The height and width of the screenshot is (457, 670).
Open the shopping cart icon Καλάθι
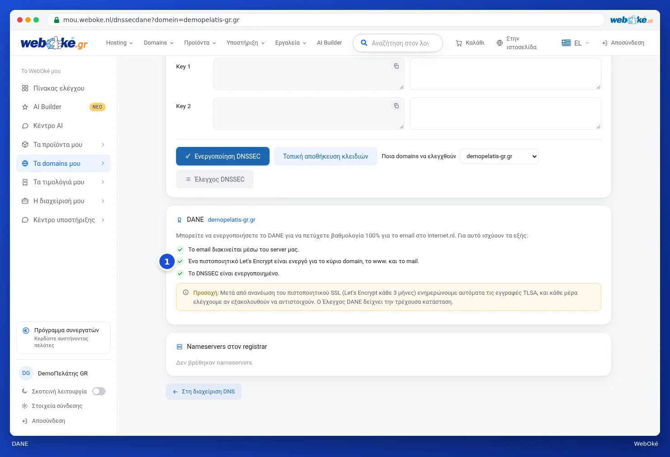[459, 43]
